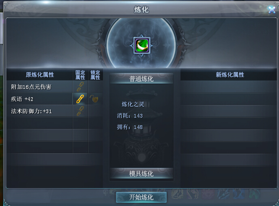279x206 pixels.
Task: Select the 附加16点元伤害 attribute row
Action: [x=39, y=86]
